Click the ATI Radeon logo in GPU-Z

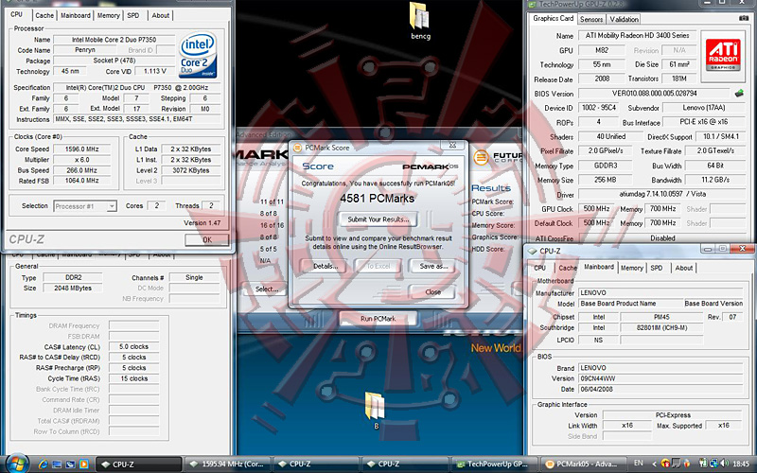723,55
